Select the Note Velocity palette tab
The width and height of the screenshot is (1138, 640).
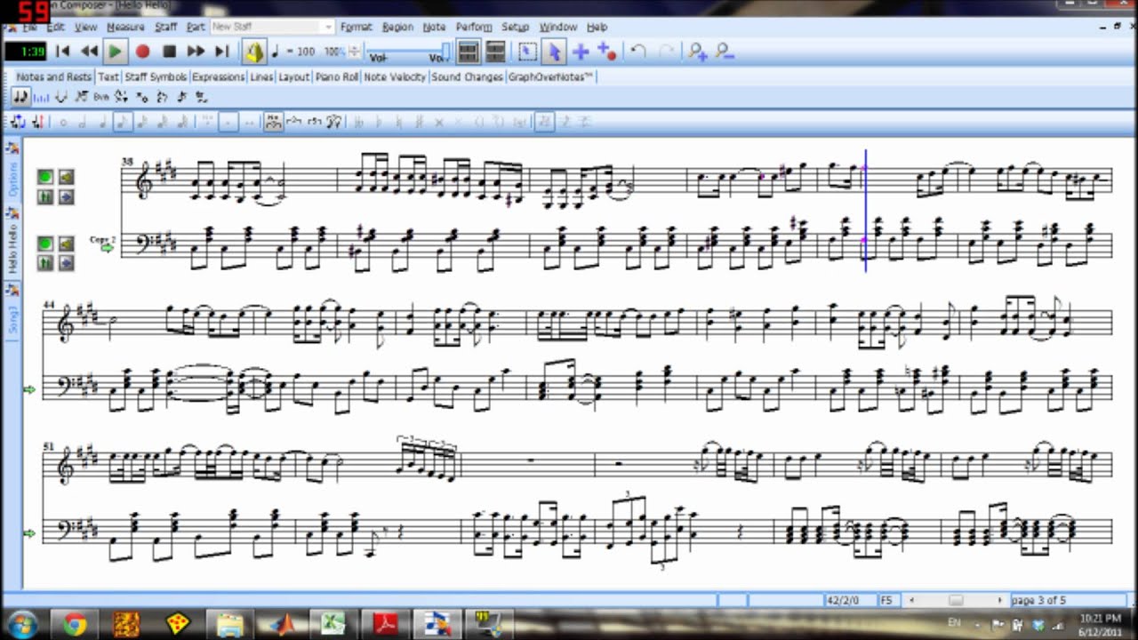point(395,77)
